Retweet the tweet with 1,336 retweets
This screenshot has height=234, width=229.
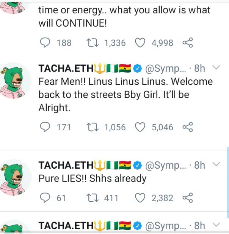(x=92, y=43)
